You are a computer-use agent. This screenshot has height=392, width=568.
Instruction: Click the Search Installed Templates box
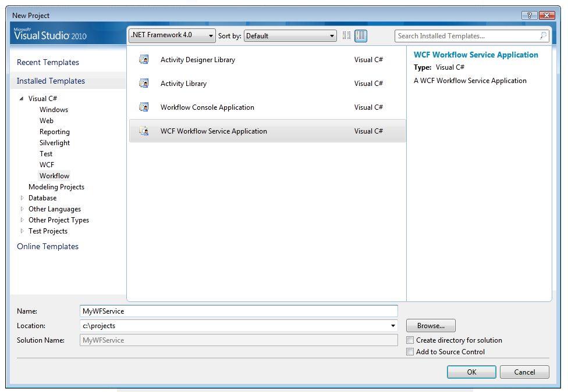coord(471,36)
